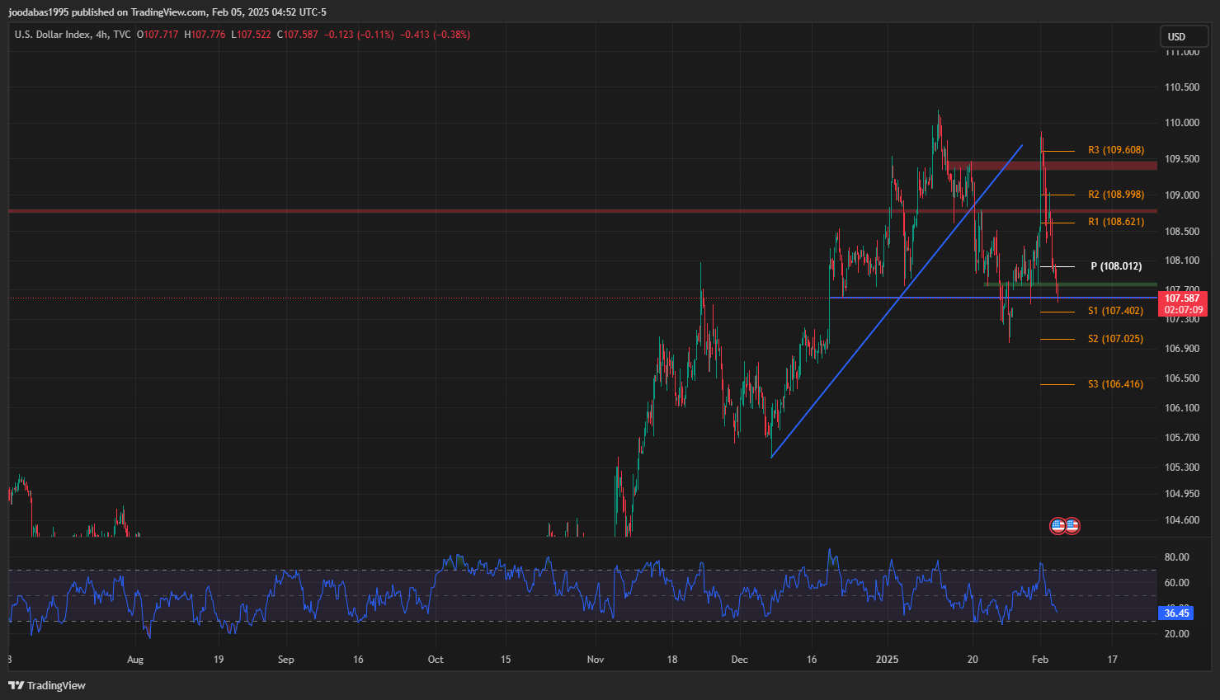This screenshot has height=700, width=1220.
Task: Click the right US flag economic event icon
Action: [x=1072, y=525]
